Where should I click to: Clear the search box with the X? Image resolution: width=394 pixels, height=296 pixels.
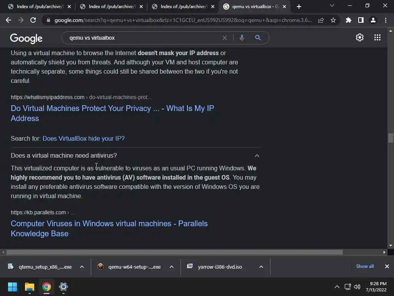225,38
